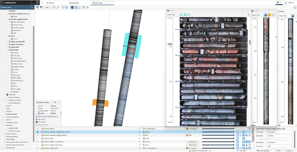Click the text label 'A' icon for Assisted_Logging_Geotech row
The width and height of the screenshot is (297, 152).
[247, 135]
